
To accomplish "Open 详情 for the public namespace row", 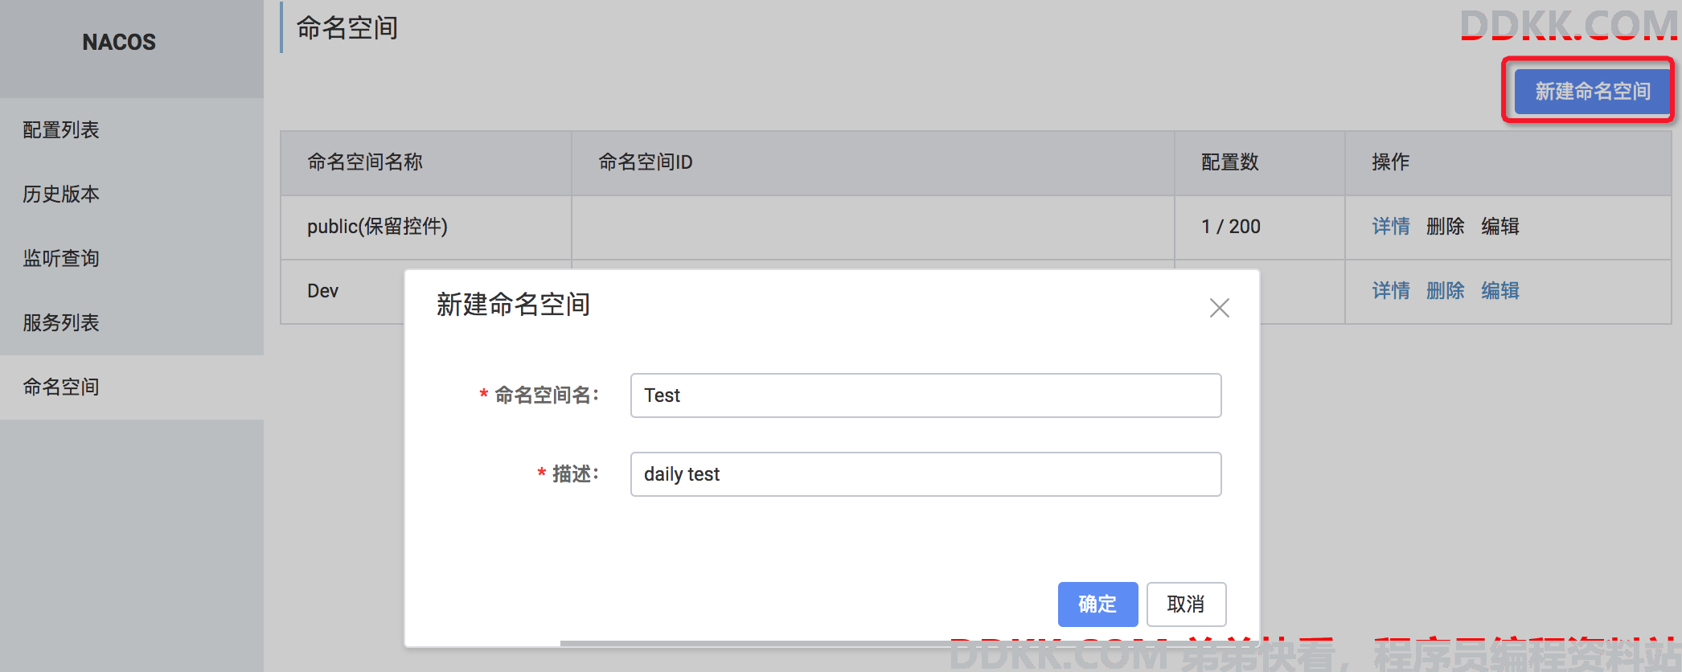I will point(1391,227).
